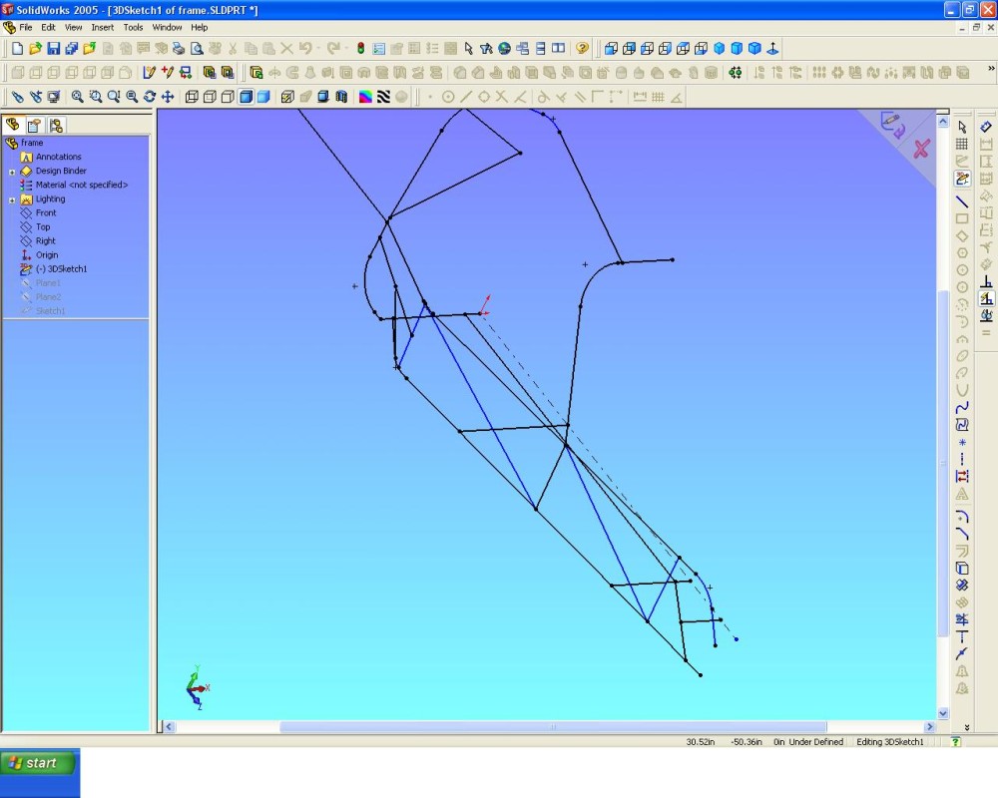Open the Insert menu
998x798 pixels.
click(x=102, y=28)
